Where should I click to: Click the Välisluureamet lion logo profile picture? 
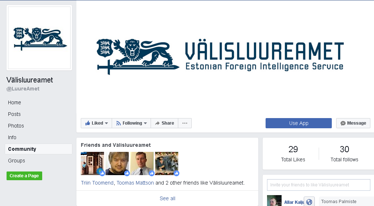[x=39, y=38]
